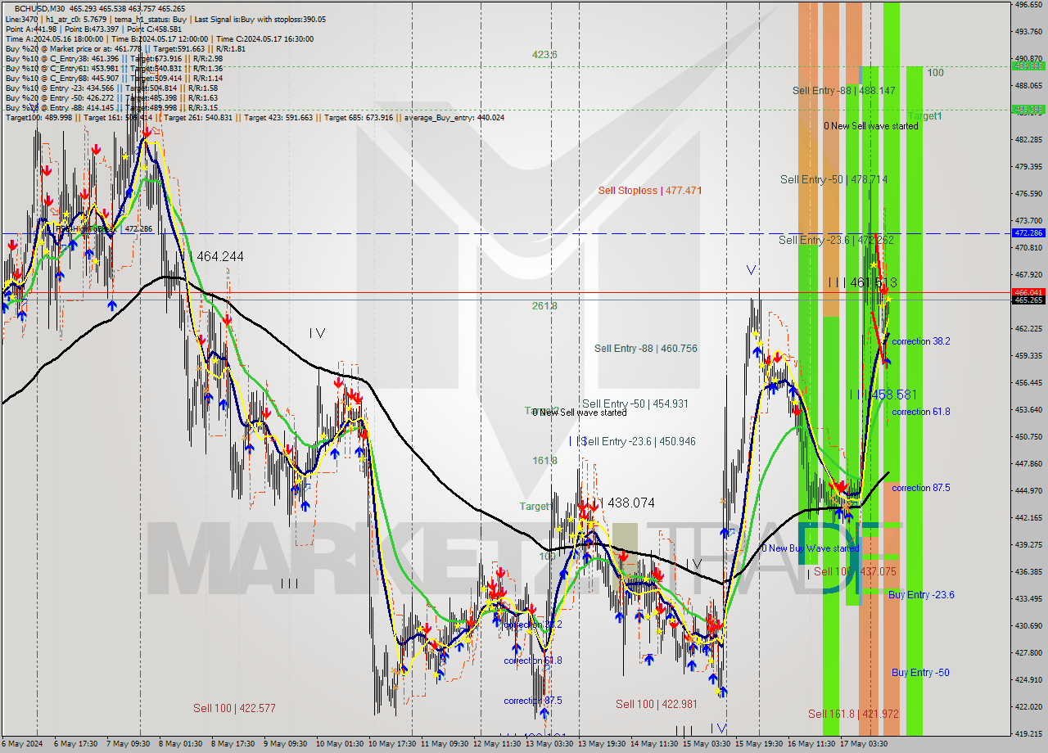Select the '438.074' wave price label
Screen dimensions: 1048x753
coord(630,503)
